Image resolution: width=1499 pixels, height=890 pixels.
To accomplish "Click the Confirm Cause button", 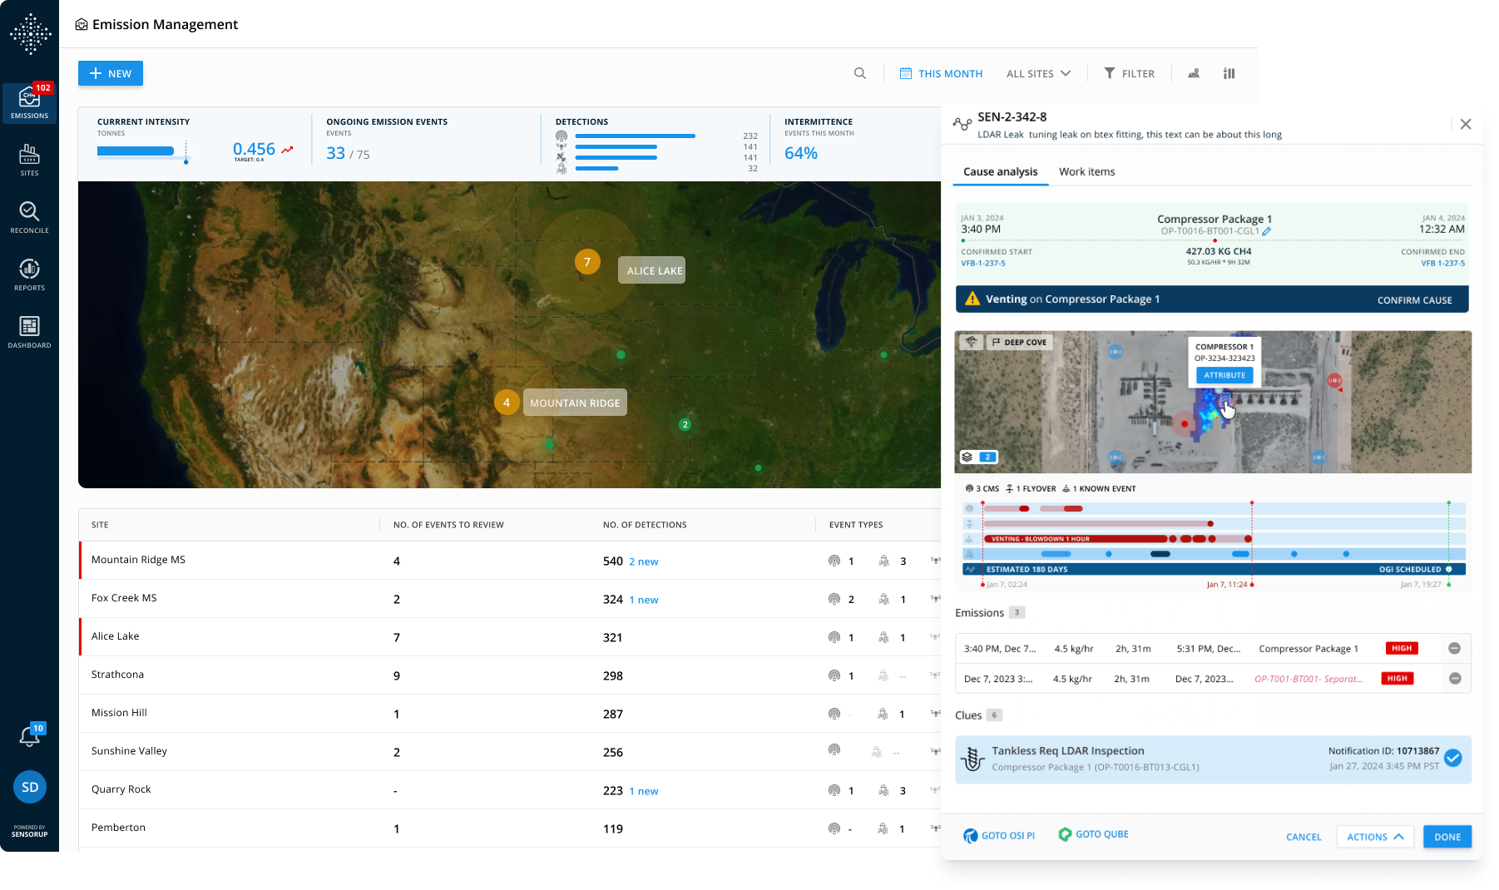I will [x=1414, y=299].
